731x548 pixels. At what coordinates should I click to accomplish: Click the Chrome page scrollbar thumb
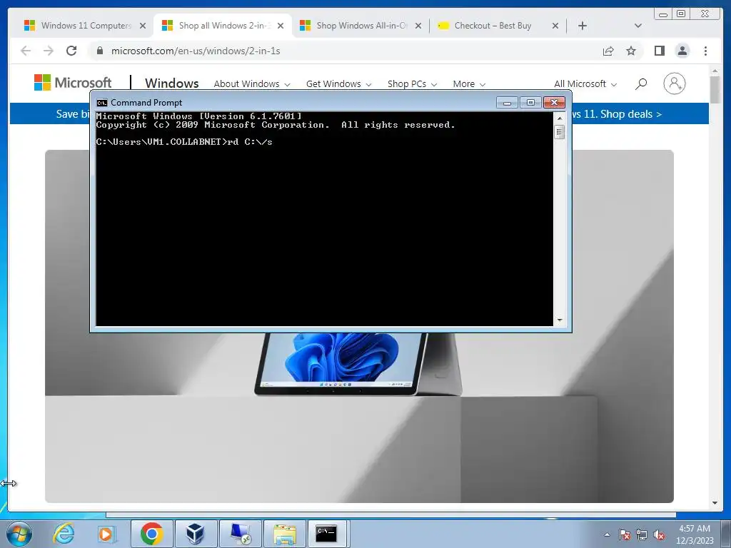pyautogui.click(x=715, y=89)
